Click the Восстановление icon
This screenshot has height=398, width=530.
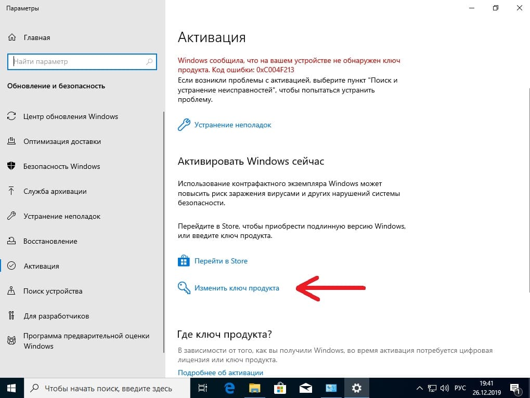pyautogui.click(x=11, y=241)
